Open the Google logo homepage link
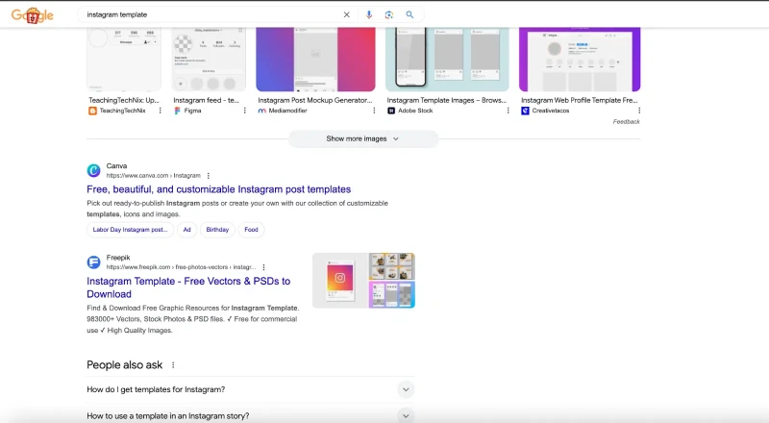 coord(33,15)
